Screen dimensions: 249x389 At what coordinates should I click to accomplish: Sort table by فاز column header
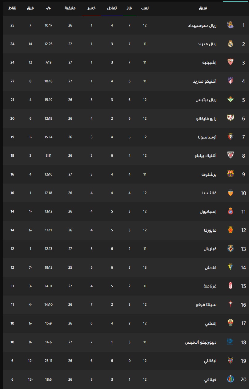130,8
